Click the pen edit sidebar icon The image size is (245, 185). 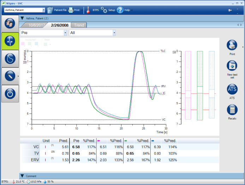[10, 76]
